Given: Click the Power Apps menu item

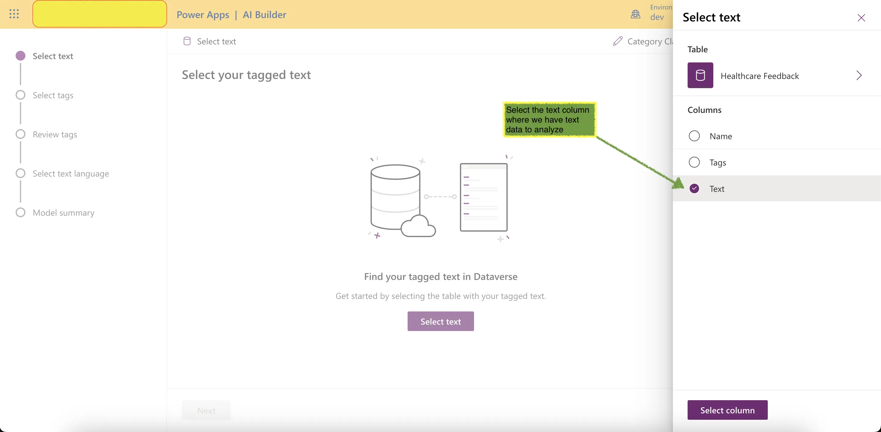Looking at the screenshot, I should [x=203, y=13].
